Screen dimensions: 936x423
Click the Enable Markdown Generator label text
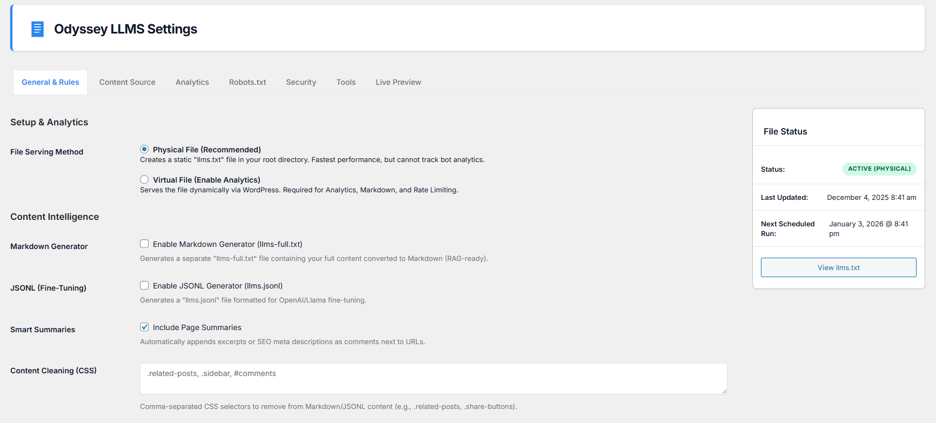228,244
